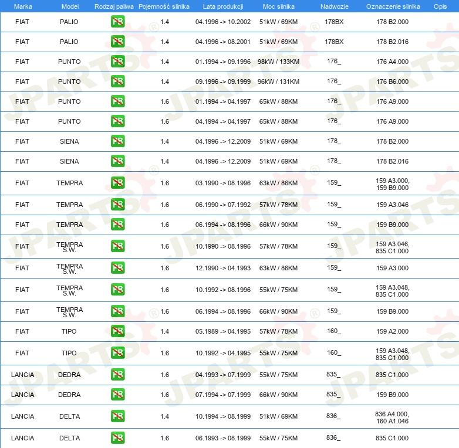Click fuel icon in Tempra S.W. 10.1990 row
Image resolution: width=459 pixels, height=448 pixels.
point(117,246)
